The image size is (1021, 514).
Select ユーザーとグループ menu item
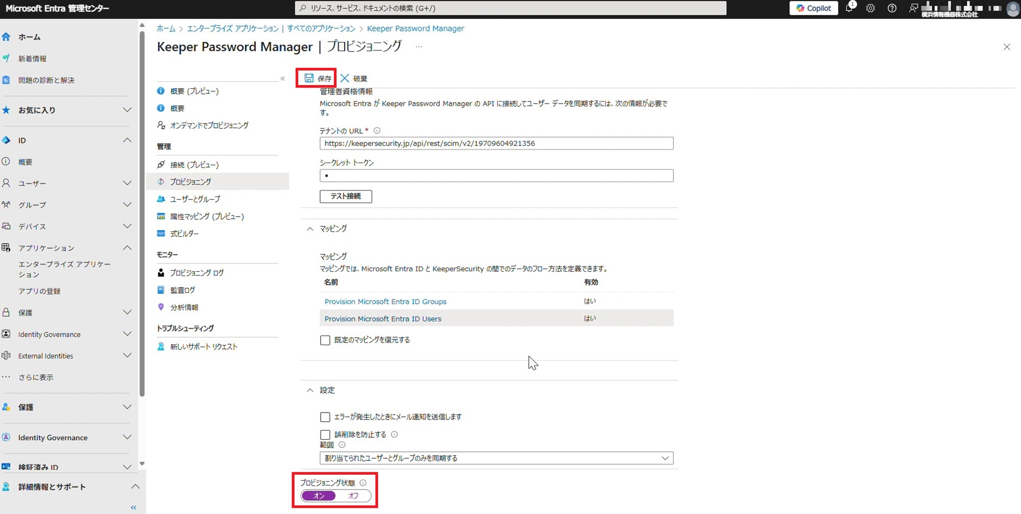click(x=195, y=199)
